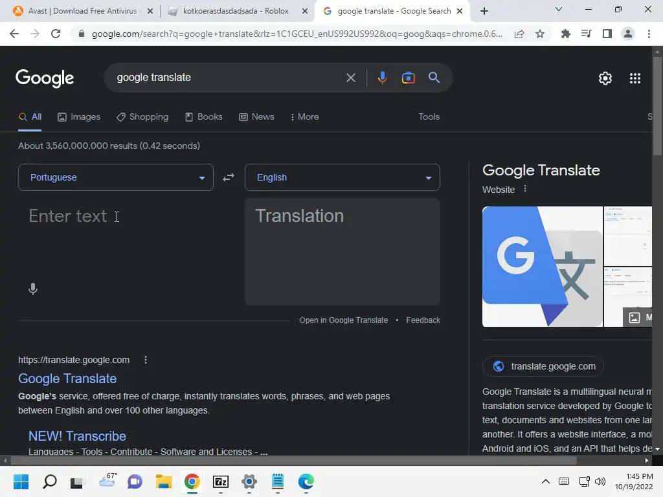
Task: Click the browser address bar URL
Action: pos(297,34)
